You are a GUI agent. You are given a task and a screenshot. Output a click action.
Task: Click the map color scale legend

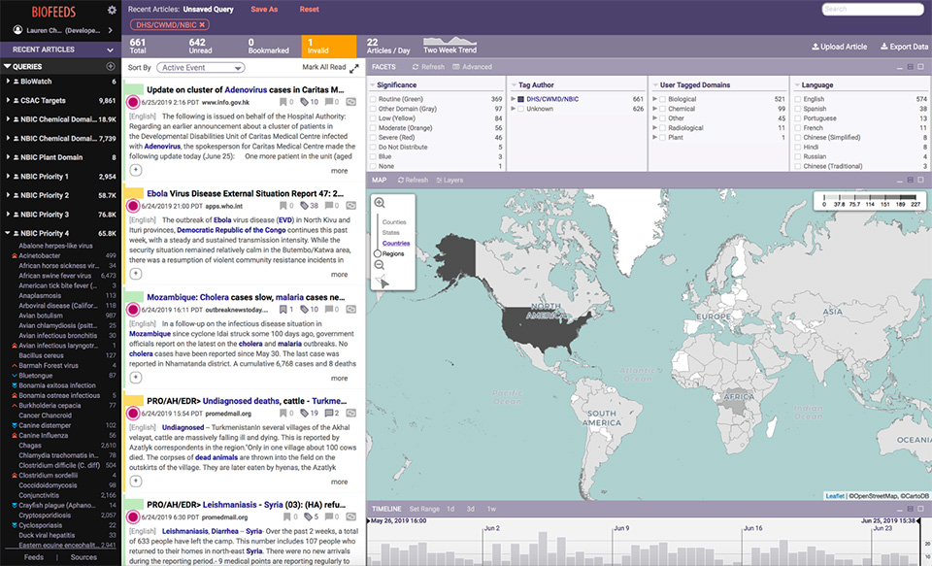click(x=870, y=200)
